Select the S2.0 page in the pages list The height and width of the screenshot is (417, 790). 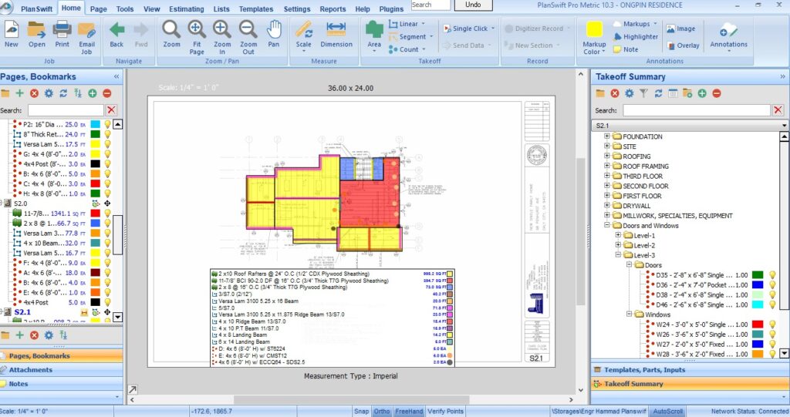tap(21, 203)
